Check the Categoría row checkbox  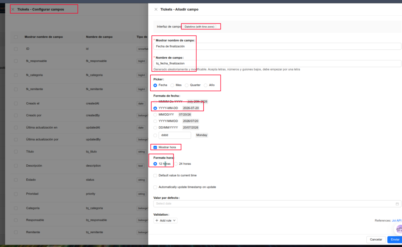(x=16, y=208)
